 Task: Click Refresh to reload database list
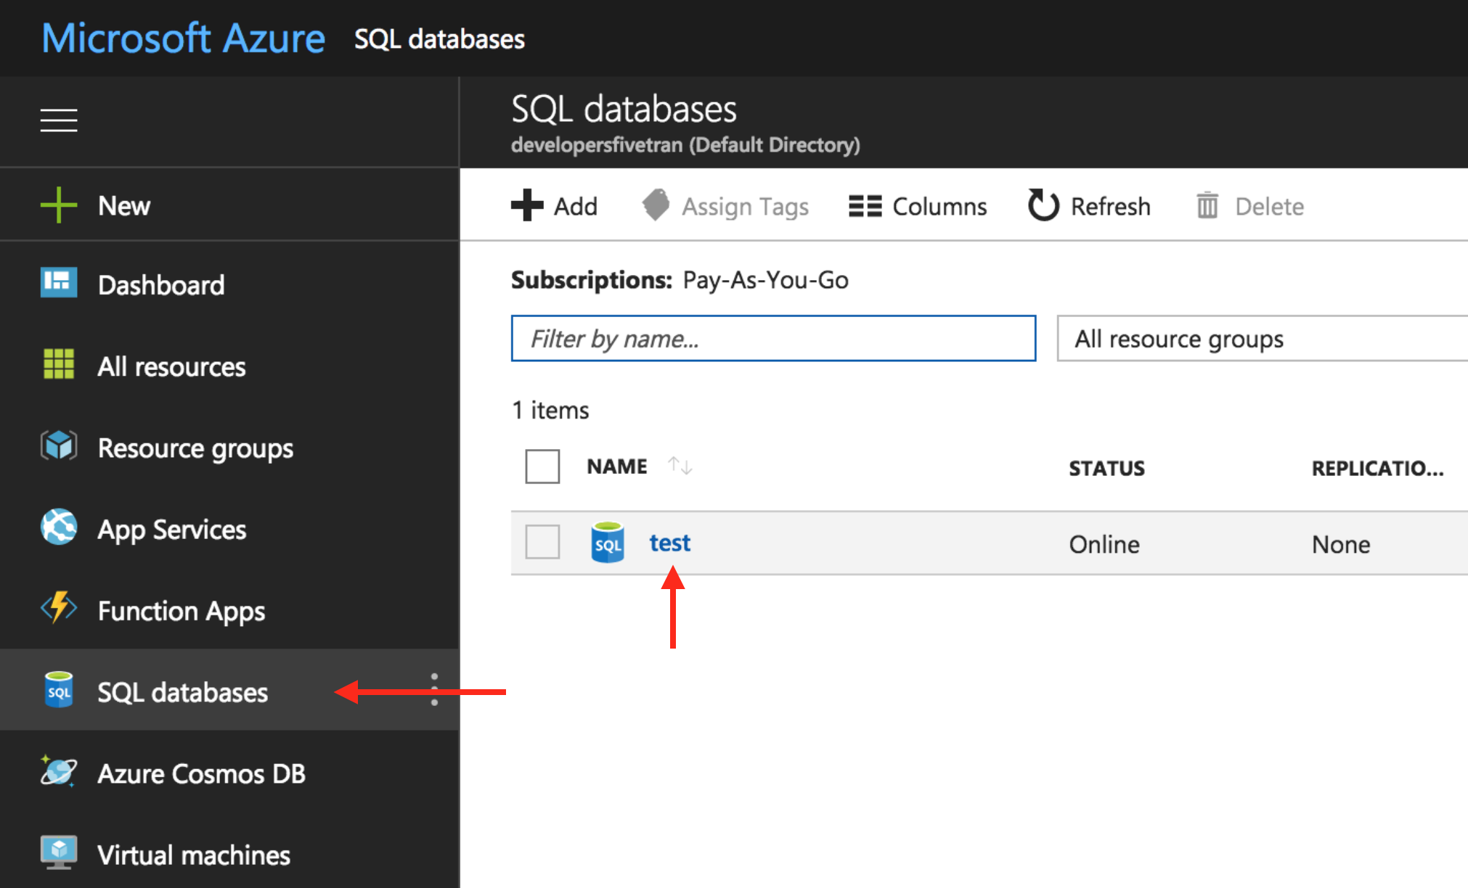pos(1088,207)
